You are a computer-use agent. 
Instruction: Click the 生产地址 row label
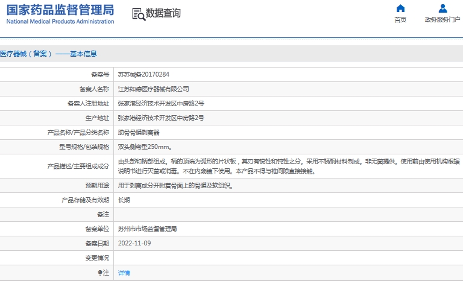point(97,118)
